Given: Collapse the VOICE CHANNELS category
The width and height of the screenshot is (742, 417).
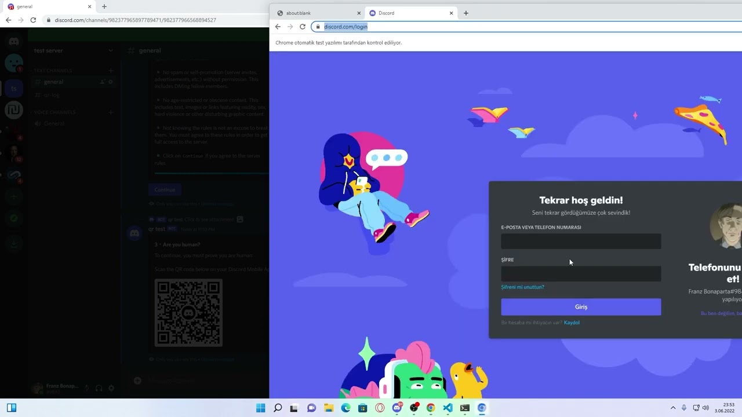Looking at the screenshot, I should coord(54,112).
